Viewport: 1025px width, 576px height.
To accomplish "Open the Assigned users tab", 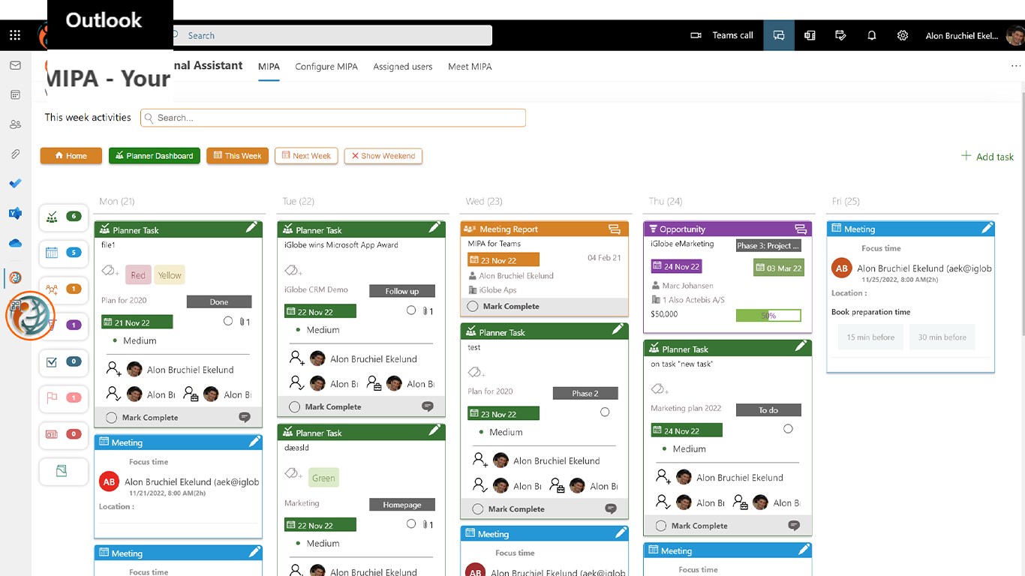I will pos(403,67).
